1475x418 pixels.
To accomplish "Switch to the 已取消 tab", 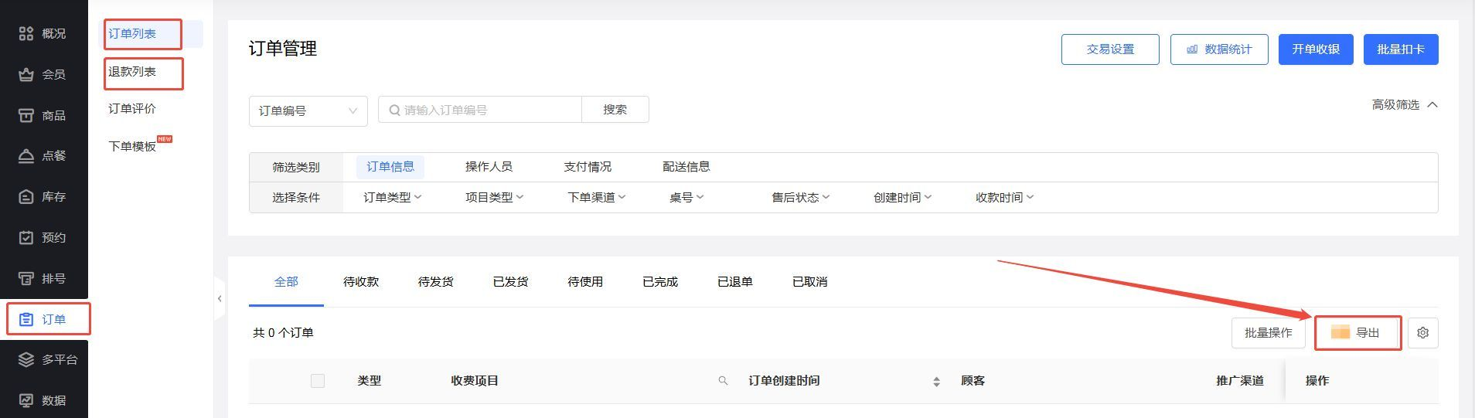I will click(x=810, y=282).
